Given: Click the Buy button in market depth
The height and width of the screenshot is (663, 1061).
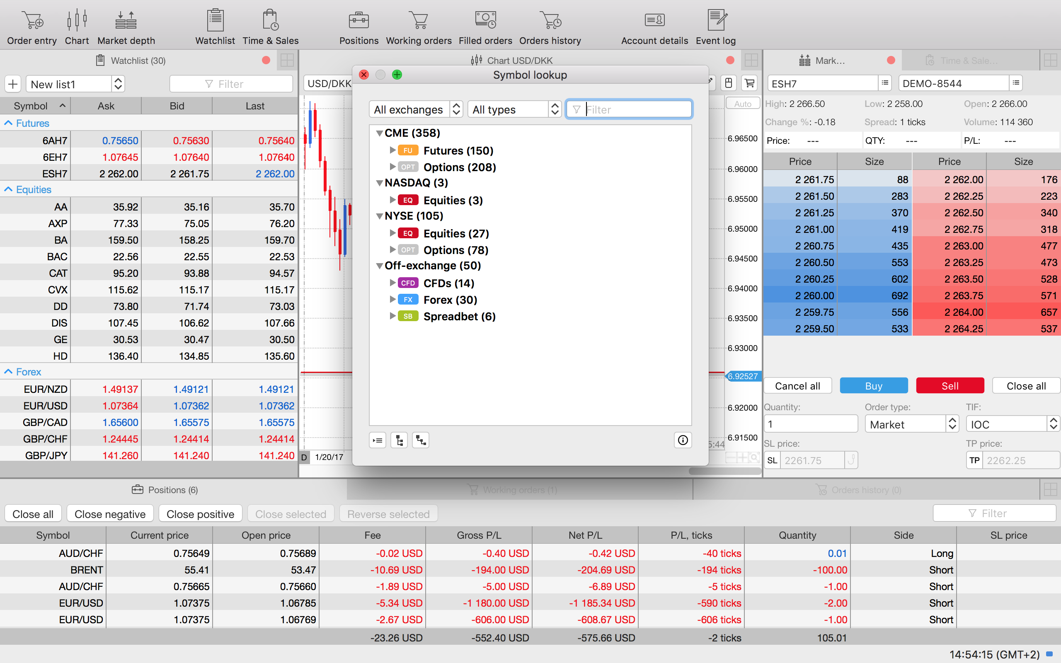Looking at the screenshot, I should [873, 386].
